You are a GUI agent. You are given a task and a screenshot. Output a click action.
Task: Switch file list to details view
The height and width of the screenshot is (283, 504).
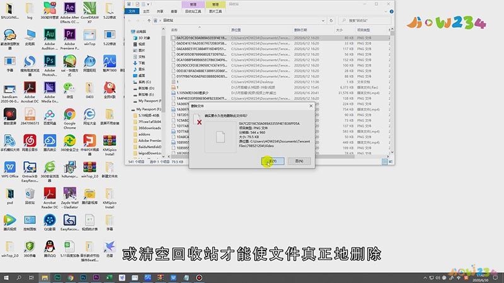coord(384,162)
